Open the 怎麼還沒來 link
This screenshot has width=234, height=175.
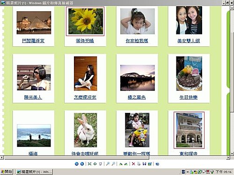tap(85, 97)
